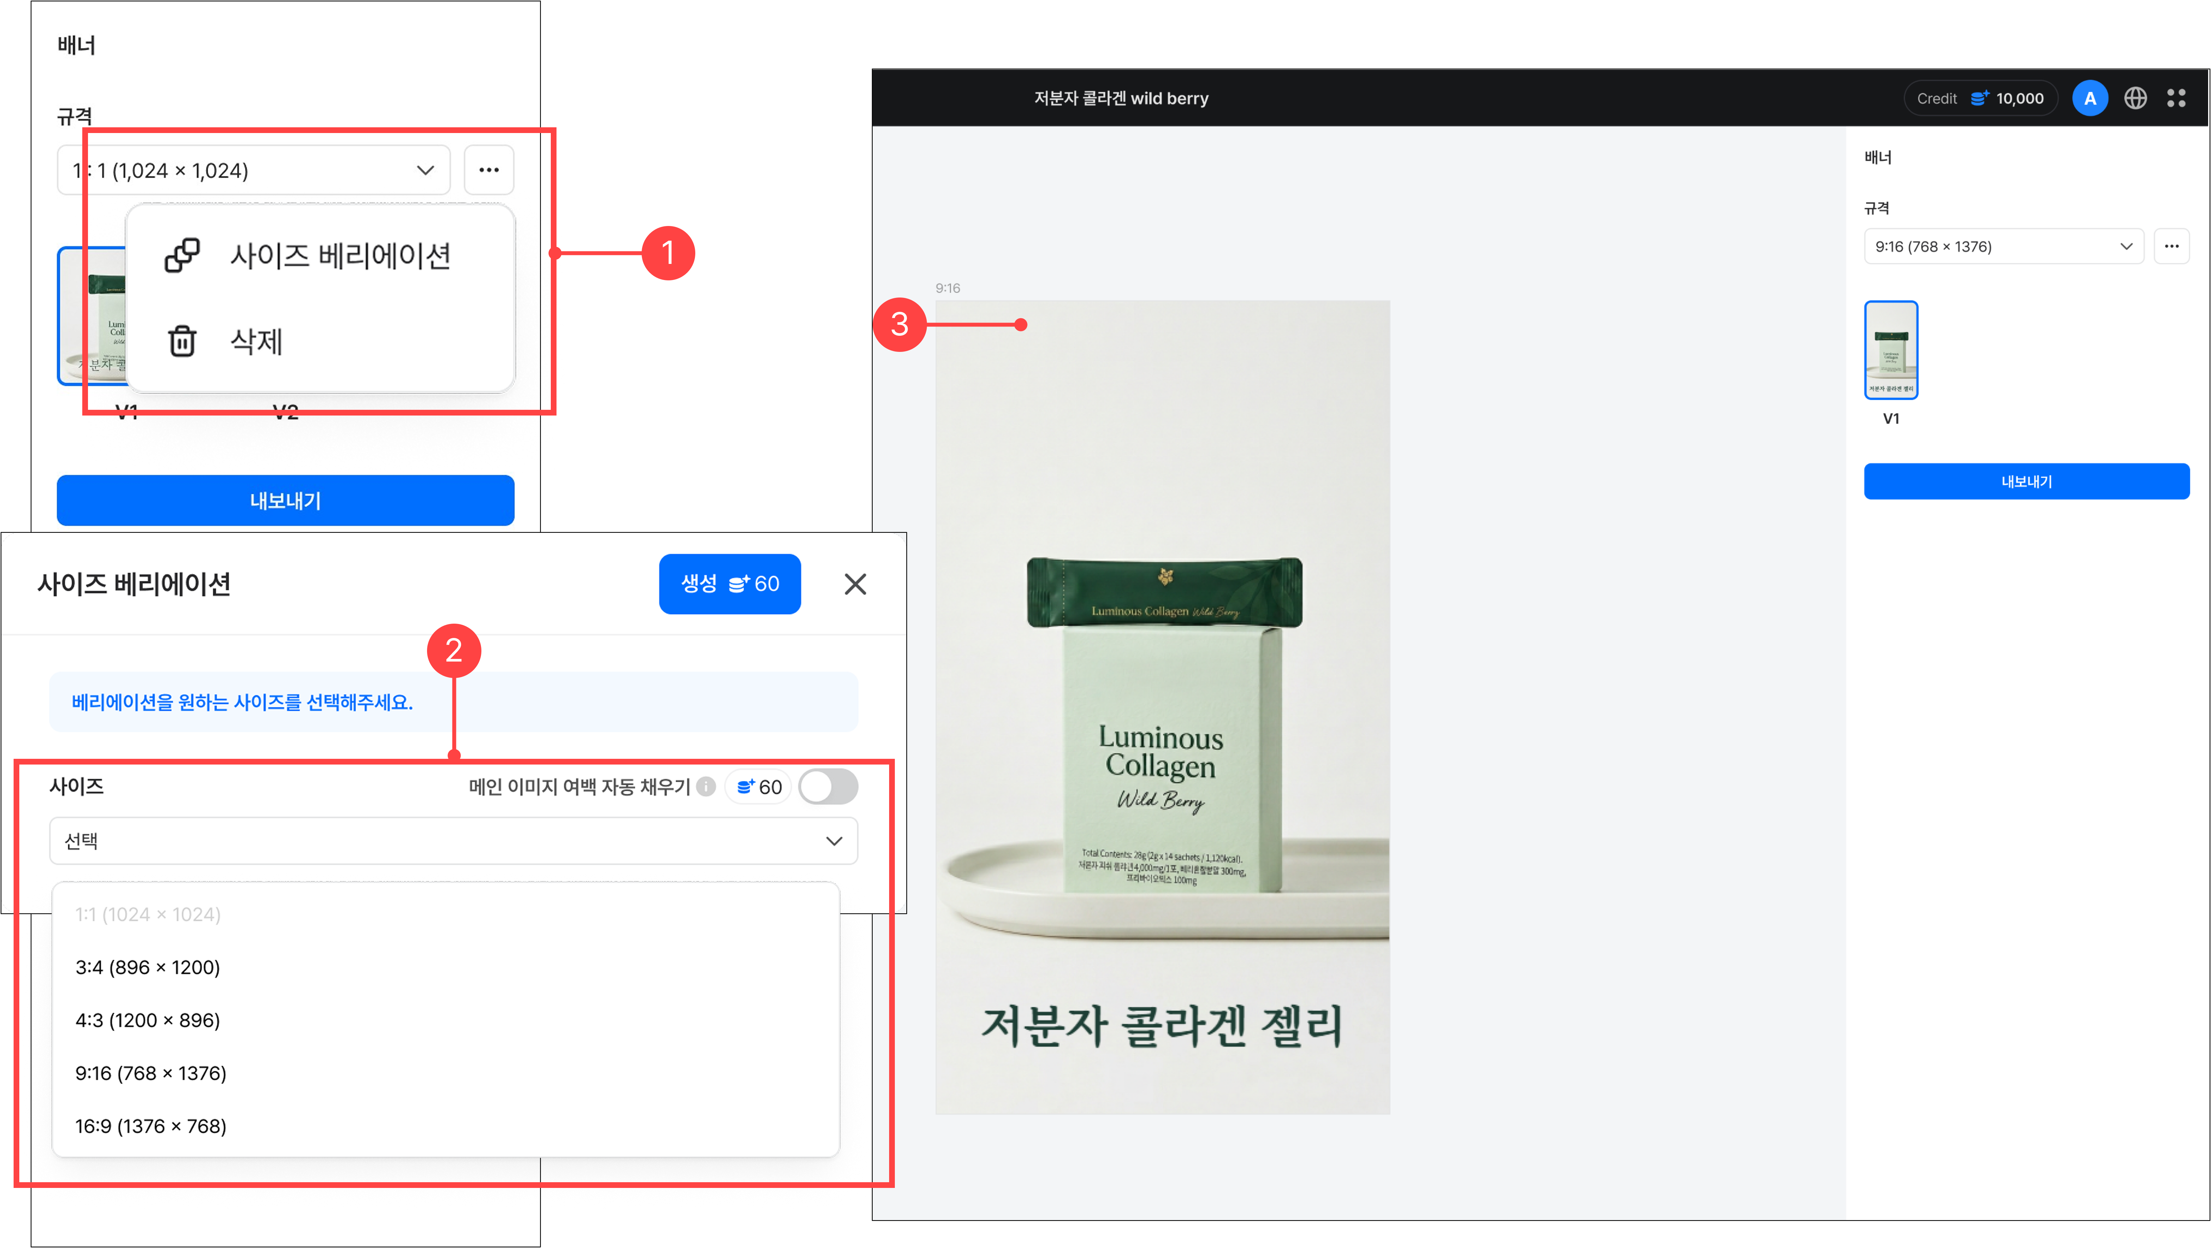This screenshot has height=1248, width=2211.
Task: Open the 선택 size dropdown
Action: tap(453, 840)
